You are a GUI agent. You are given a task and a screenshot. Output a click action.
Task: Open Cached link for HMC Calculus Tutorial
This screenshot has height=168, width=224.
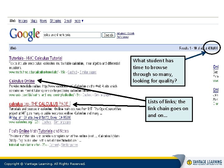[x=72, y=72]
